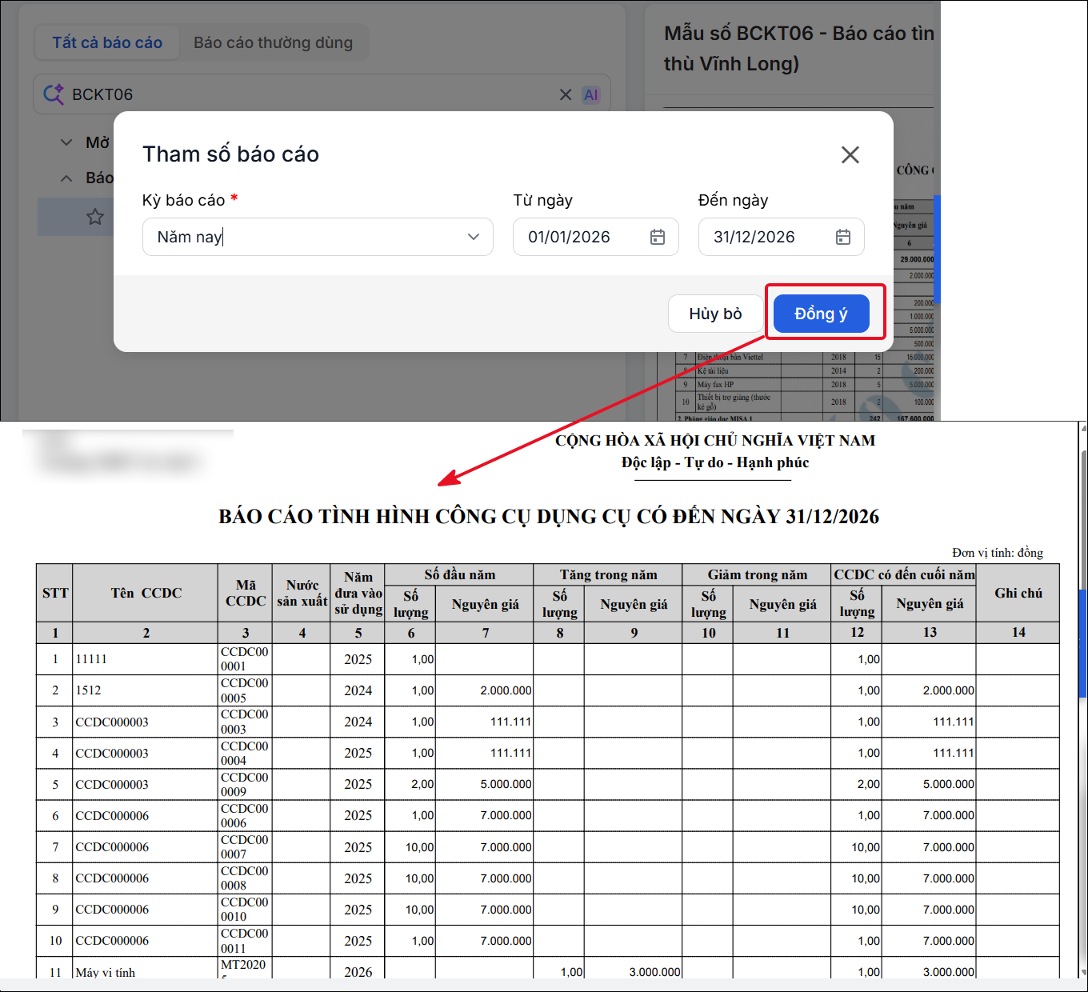Open calendar picker for Từ ngày
Screen dimensions: 1088x992
(x=658, y=237)
